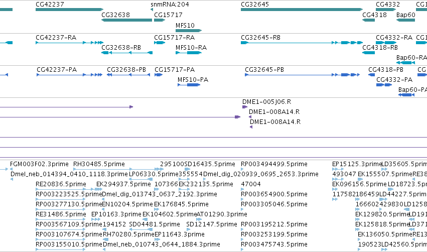Viewport: 427px width, 252px height.
Task: Select the SD16435.5prime EST label
Action: (210, 164)
